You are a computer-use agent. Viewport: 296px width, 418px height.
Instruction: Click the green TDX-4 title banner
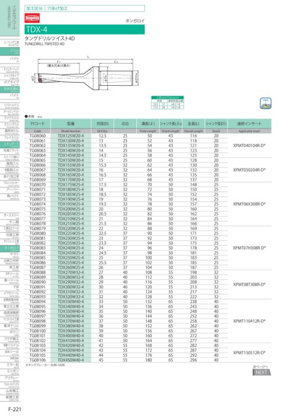click(84, 29)
